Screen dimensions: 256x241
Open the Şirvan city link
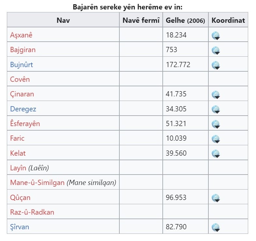point(20,227)
